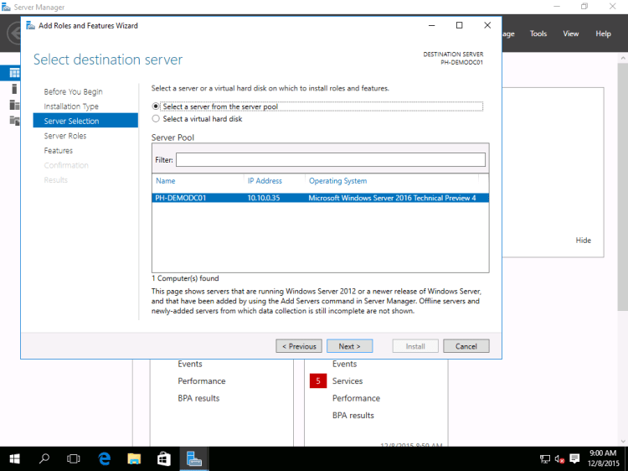Viewport: 628px width, 471px height.
Task: Launch Microsoft Edge from the taskbar
Action: click(x=105, y=458)
